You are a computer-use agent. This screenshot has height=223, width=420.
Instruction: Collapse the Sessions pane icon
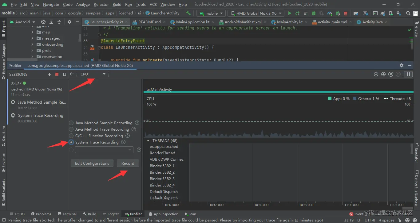coord(64,74)
